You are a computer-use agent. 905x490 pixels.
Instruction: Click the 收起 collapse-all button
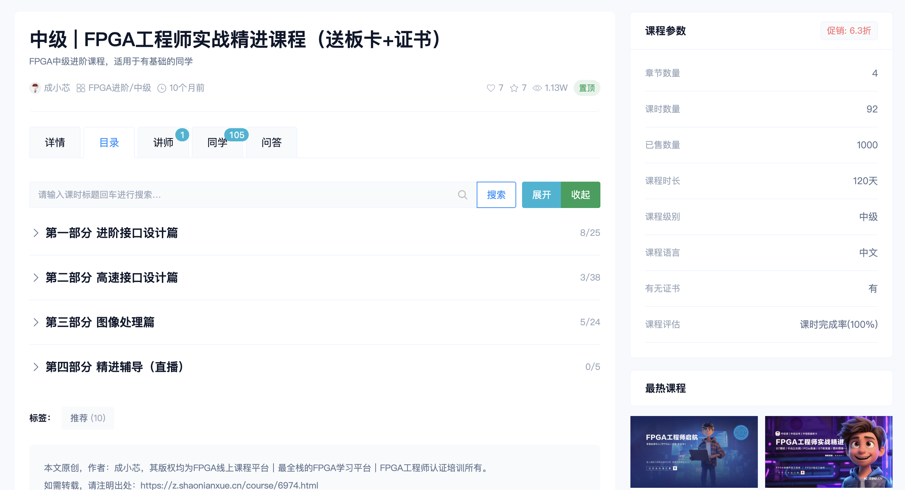[x=581, y=195]
